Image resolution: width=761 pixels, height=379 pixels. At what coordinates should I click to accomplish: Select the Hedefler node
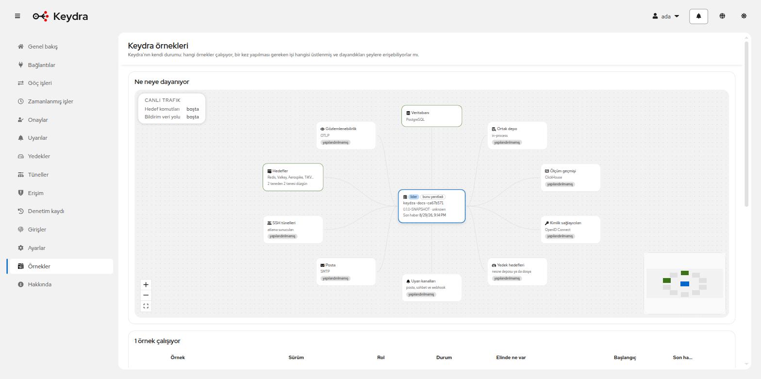click(x=293, y=177)
